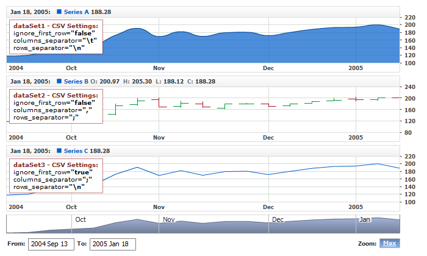Image resolution: width=427 pixels, height=256 pixels.
Task: Click the Nov label in the scroller
Action: pos(168,219)
